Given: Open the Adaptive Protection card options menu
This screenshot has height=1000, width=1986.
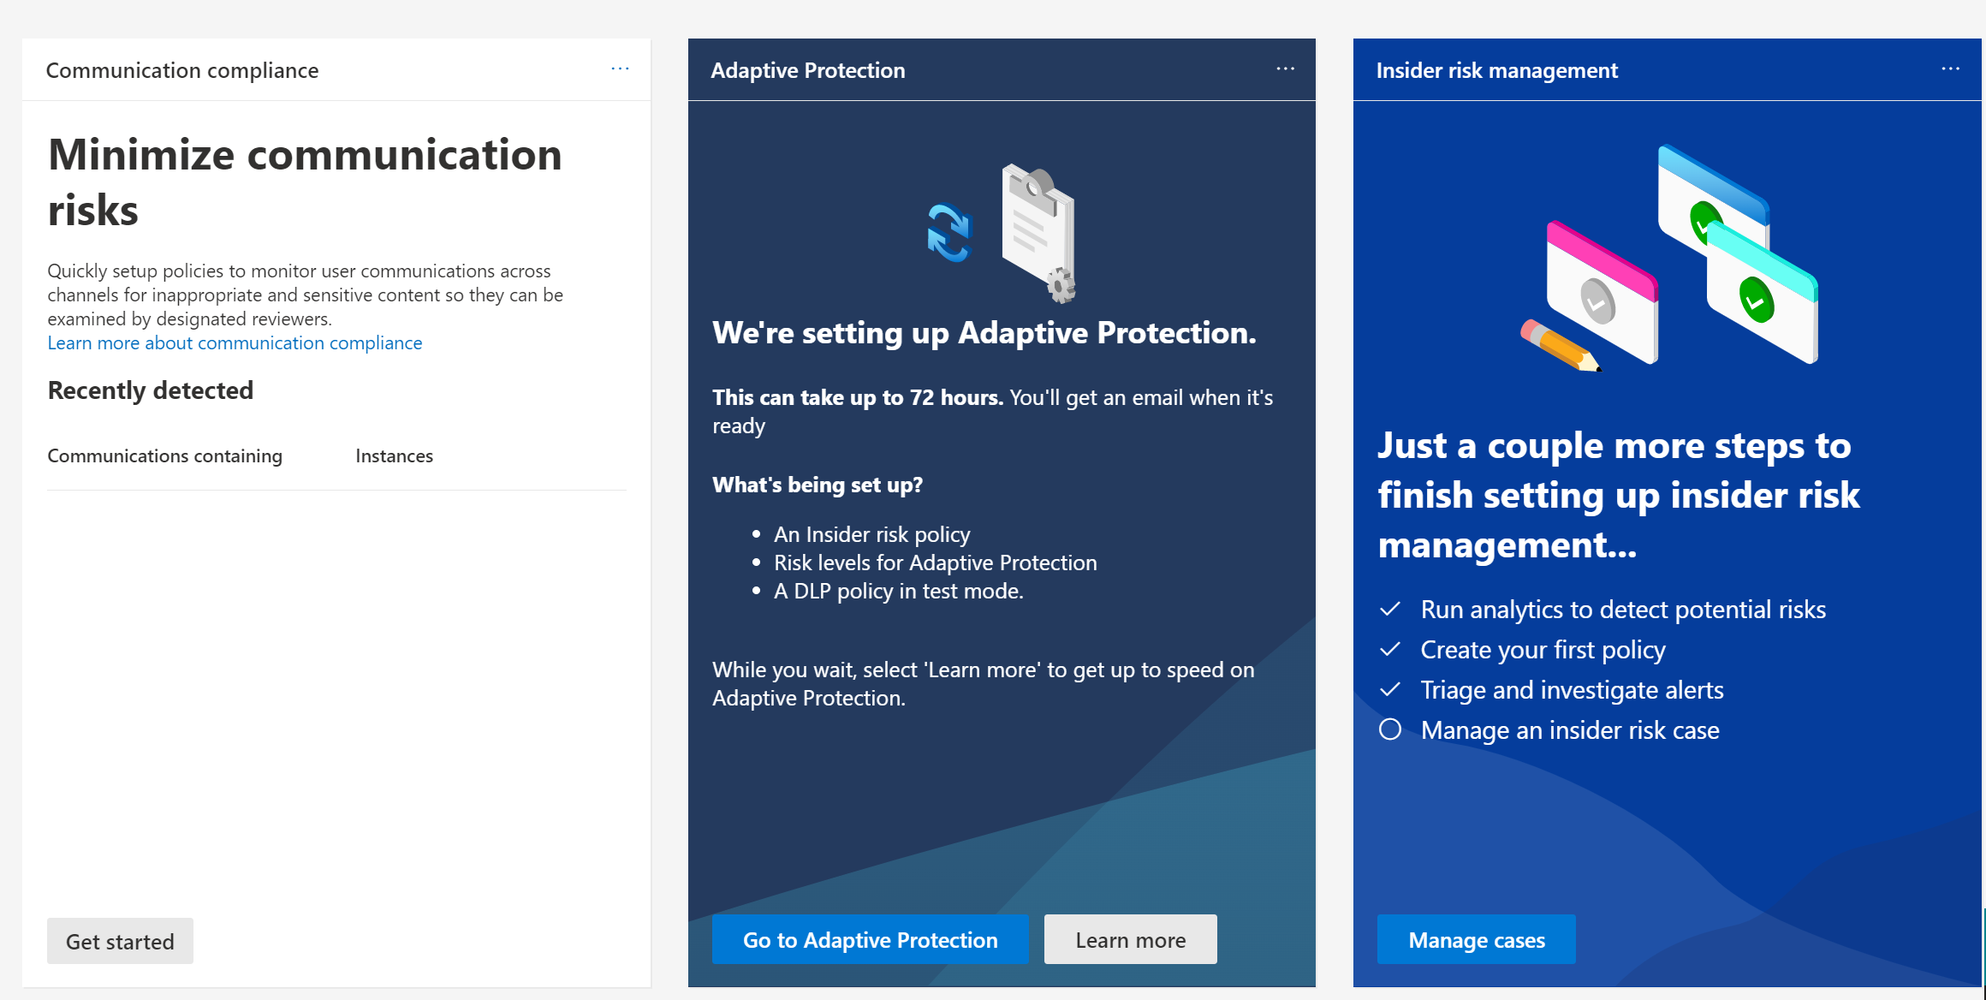Looking at the screenshot, I should coord(1285,68).
